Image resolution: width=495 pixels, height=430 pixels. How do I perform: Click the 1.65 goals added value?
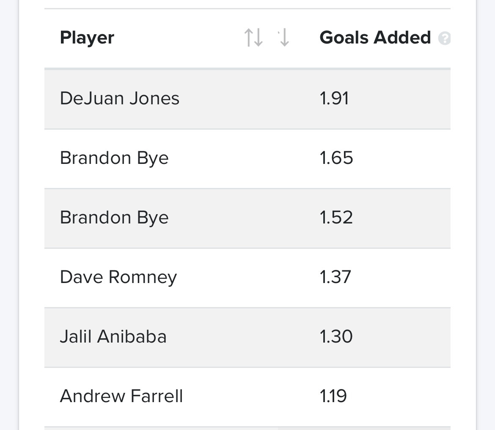(x=335, y=158)
